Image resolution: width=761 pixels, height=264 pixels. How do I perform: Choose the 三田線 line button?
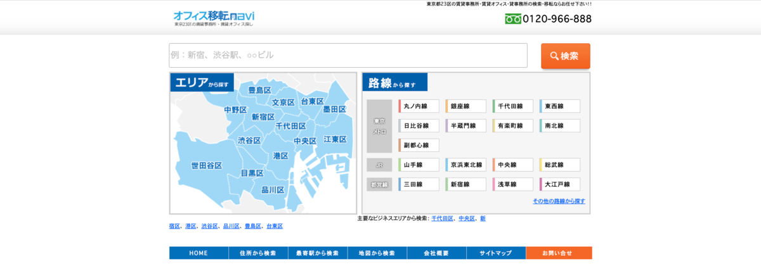coord(419,184)
